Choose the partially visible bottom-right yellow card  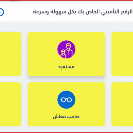(122, 104)
